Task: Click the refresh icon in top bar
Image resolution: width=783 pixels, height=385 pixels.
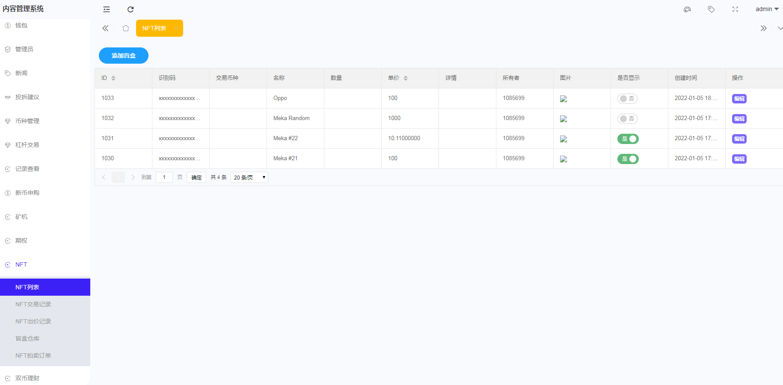Action: (130, 9)
